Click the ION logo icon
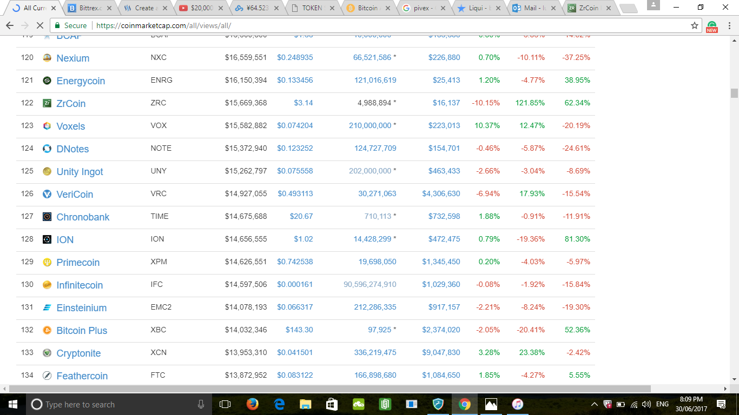The image size is (739, 415). click(47, 239)
